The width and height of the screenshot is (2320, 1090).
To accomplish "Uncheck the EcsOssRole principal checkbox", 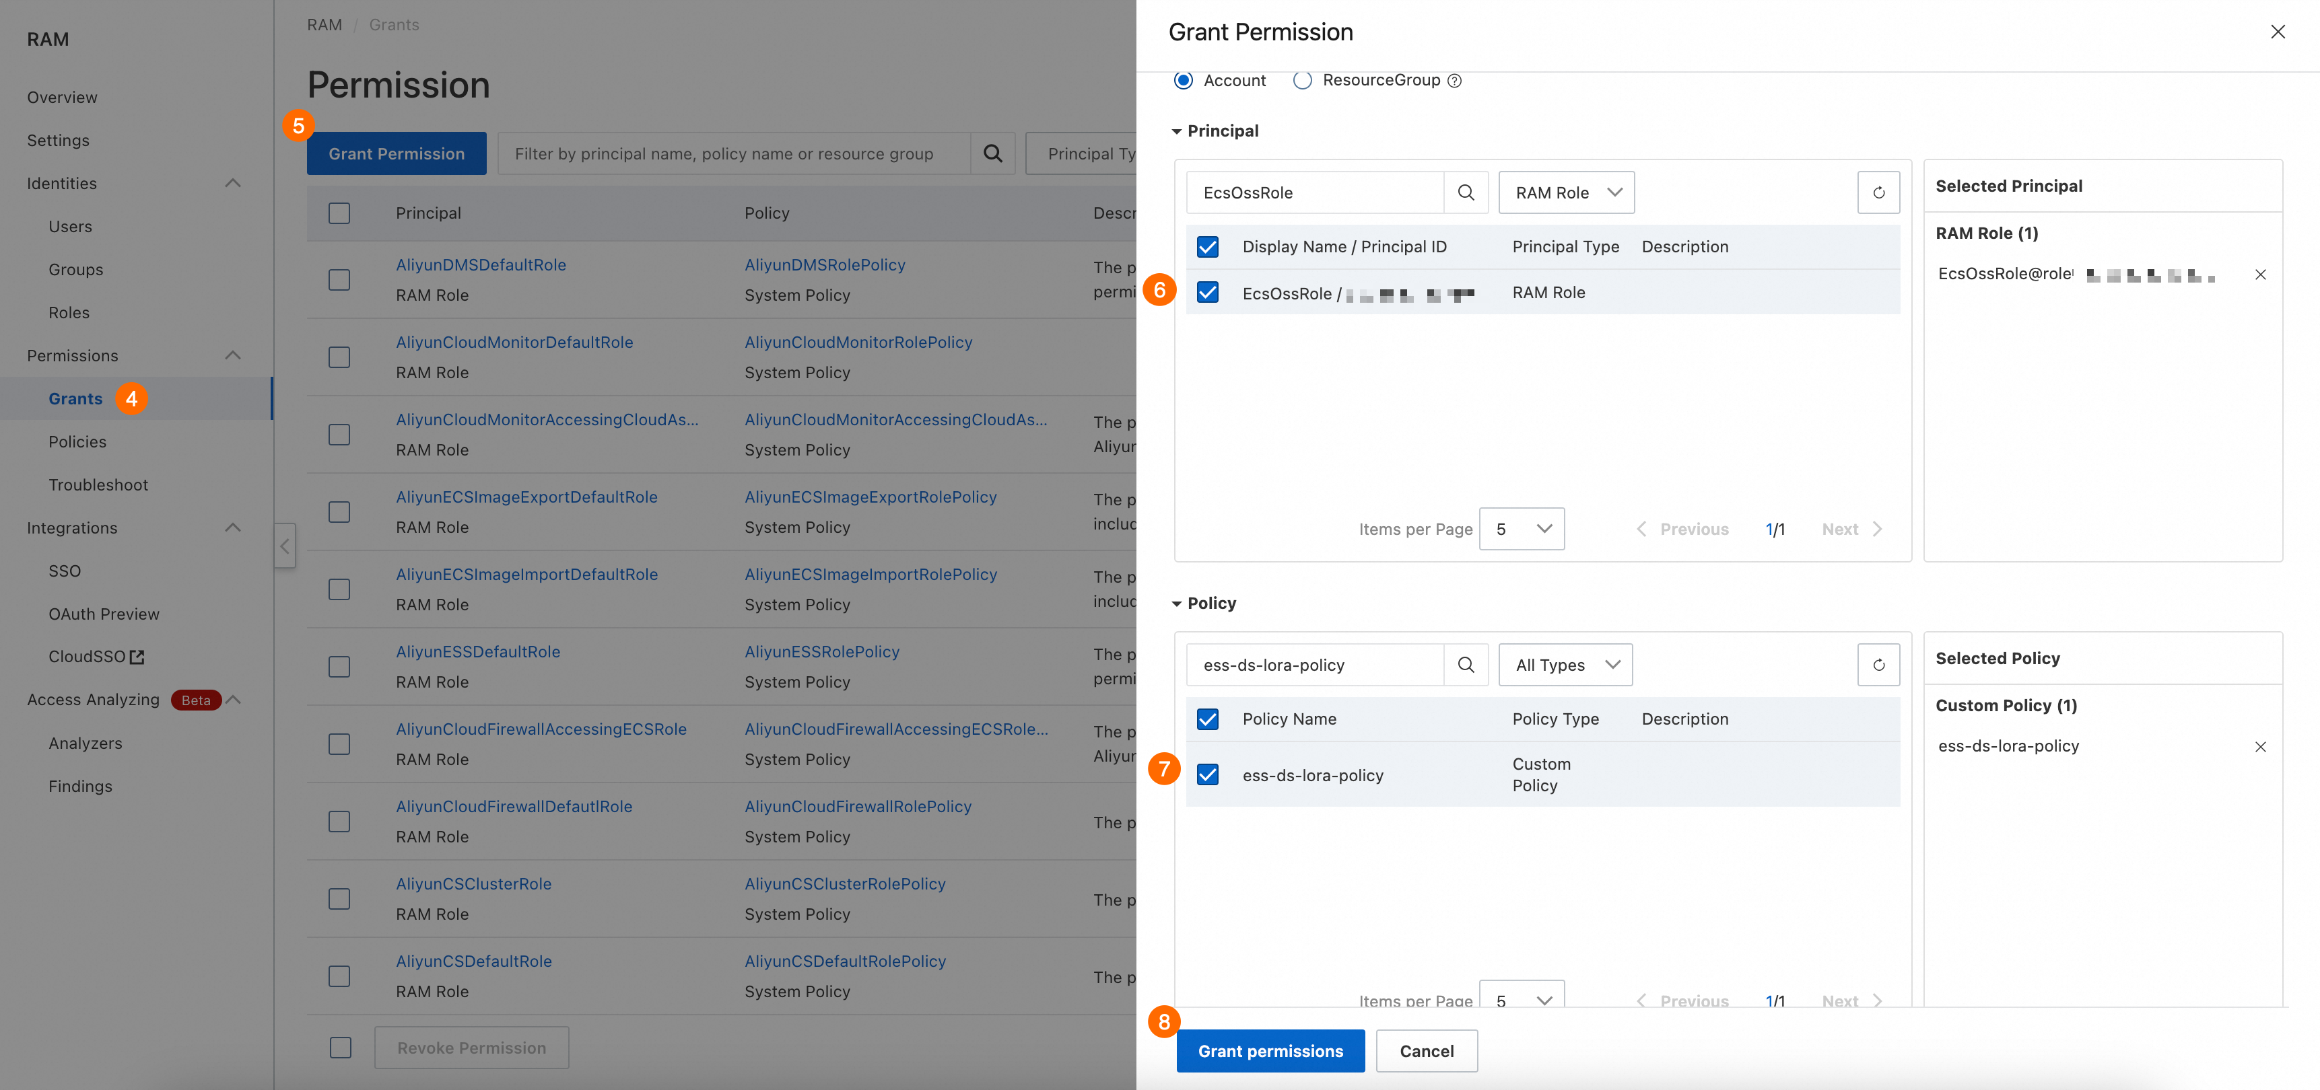I will (1207, 293).
